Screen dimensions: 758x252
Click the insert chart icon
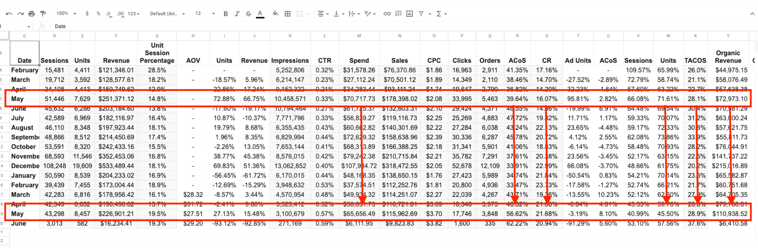click(410, 14)
